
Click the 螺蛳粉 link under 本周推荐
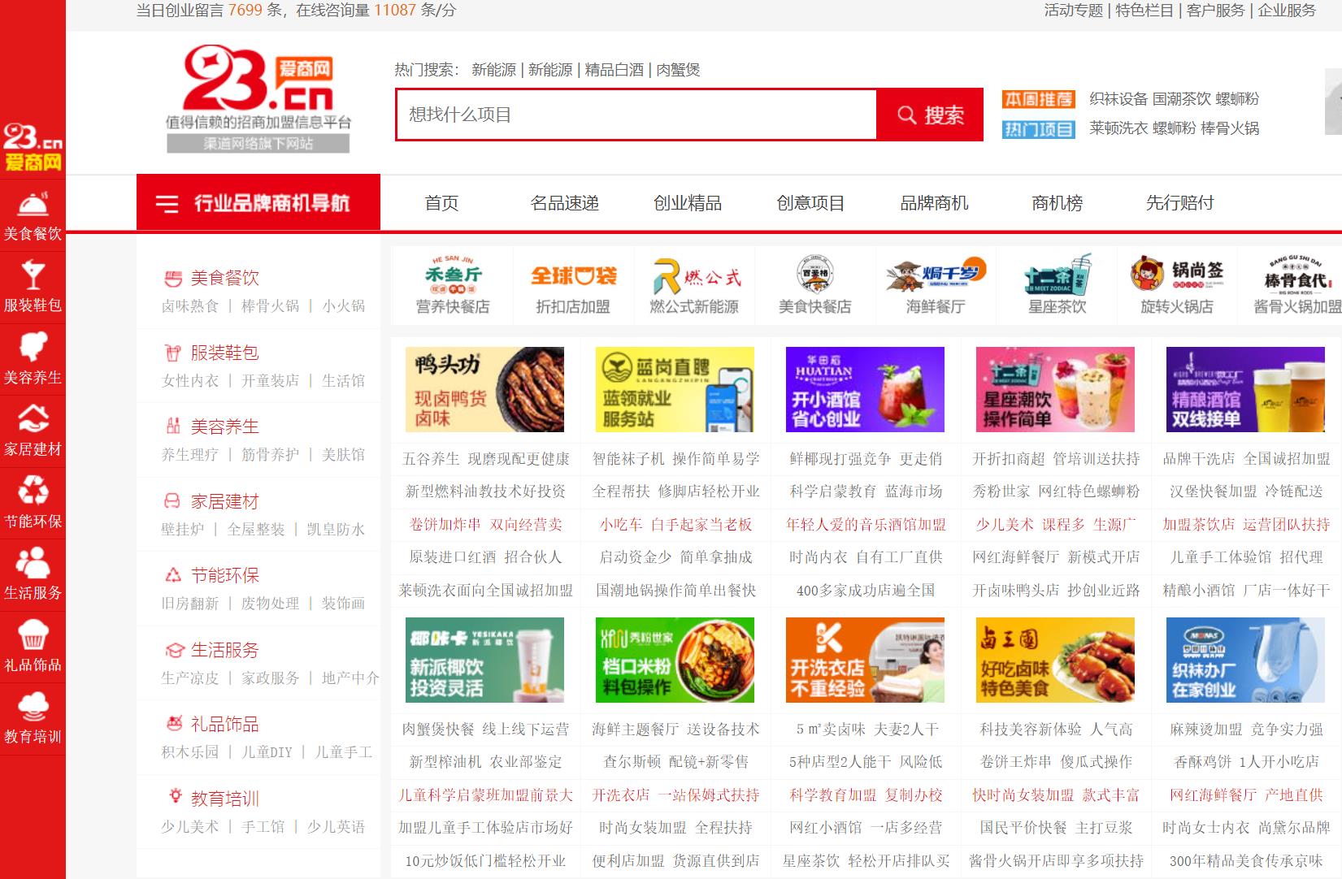pyautogui.click(x=1238, y=99)
